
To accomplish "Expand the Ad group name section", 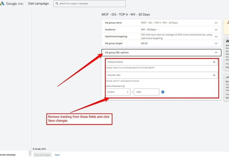I will tap(216, 23).
